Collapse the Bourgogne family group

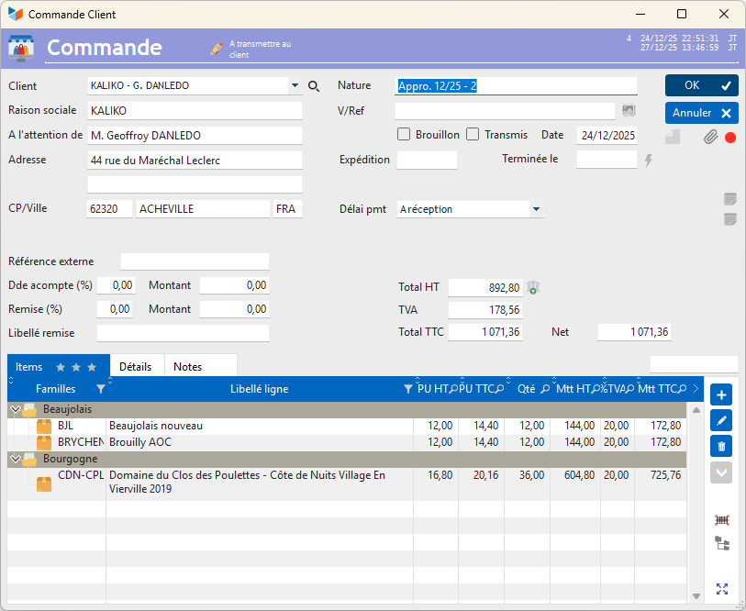[15, 459]
